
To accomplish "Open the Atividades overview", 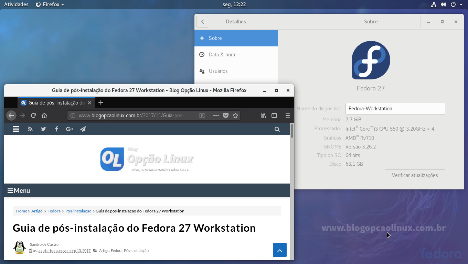I will pos(16,4).
